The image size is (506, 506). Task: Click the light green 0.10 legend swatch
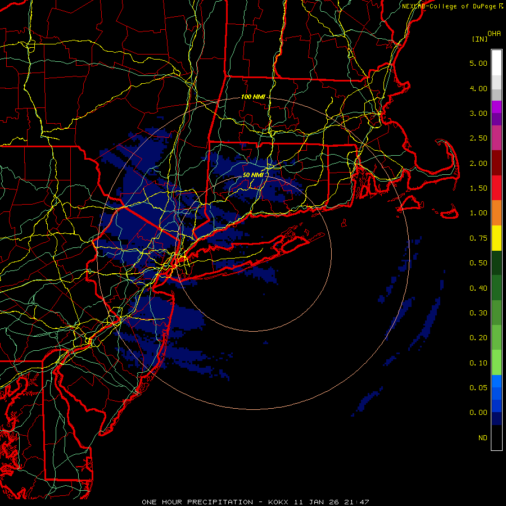click(496, 363)
